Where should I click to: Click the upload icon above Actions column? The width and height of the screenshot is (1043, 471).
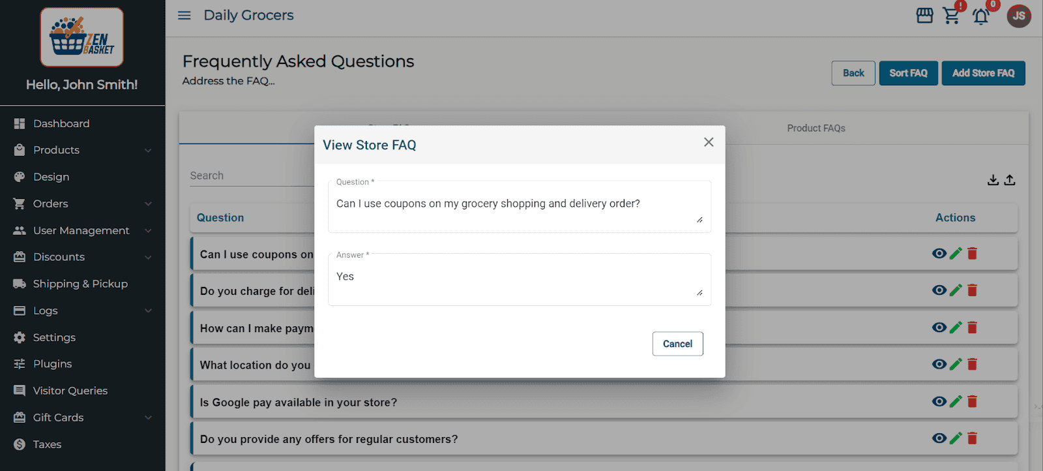click(1010, 180)
